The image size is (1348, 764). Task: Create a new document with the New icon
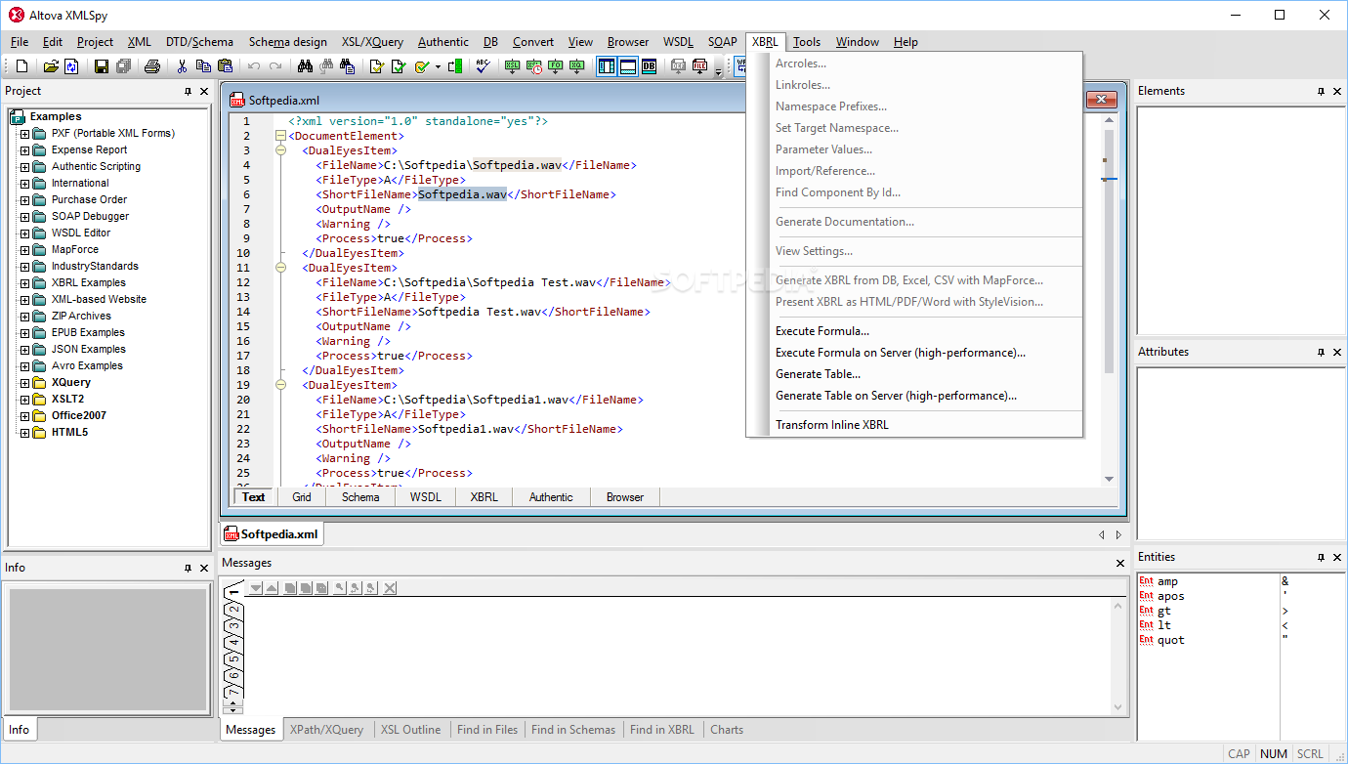(21, 66)
